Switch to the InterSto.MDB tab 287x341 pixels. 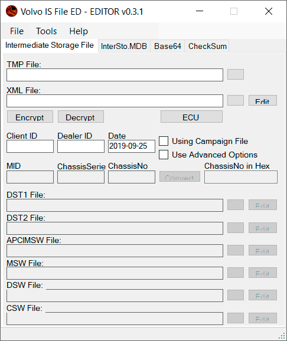pyautogui.click(x=124, y=46)
